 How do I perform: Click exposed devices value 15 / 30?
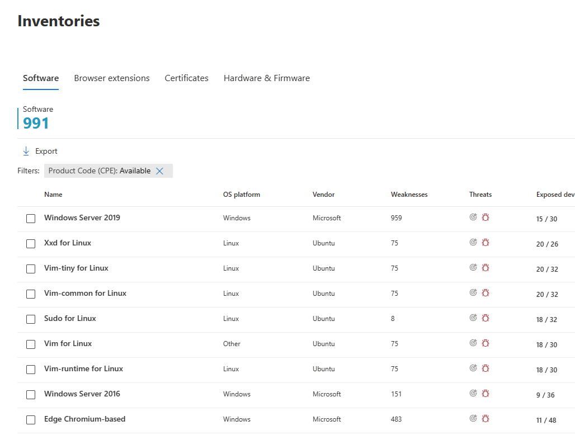point(546,219)
